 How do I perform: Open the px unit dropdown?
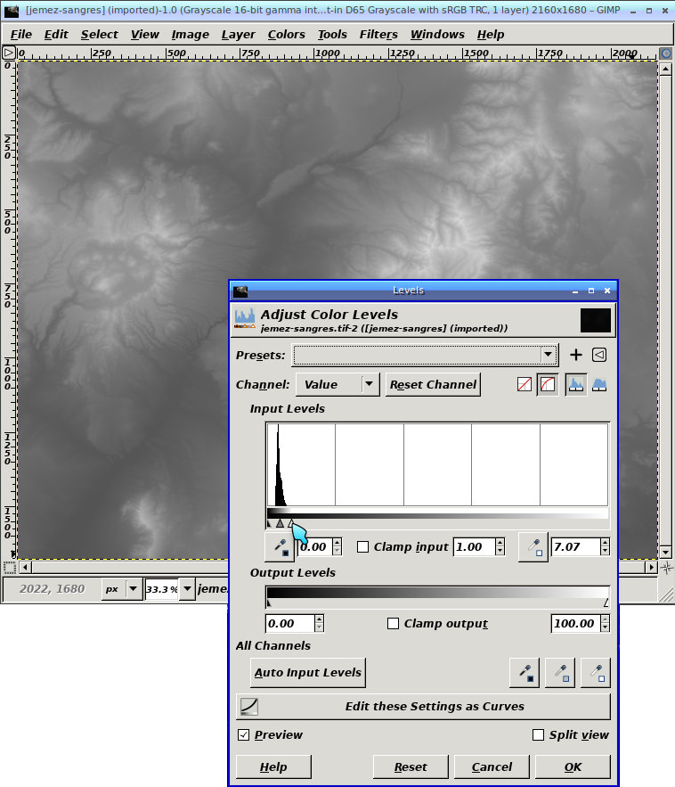(x=121, y=589)
